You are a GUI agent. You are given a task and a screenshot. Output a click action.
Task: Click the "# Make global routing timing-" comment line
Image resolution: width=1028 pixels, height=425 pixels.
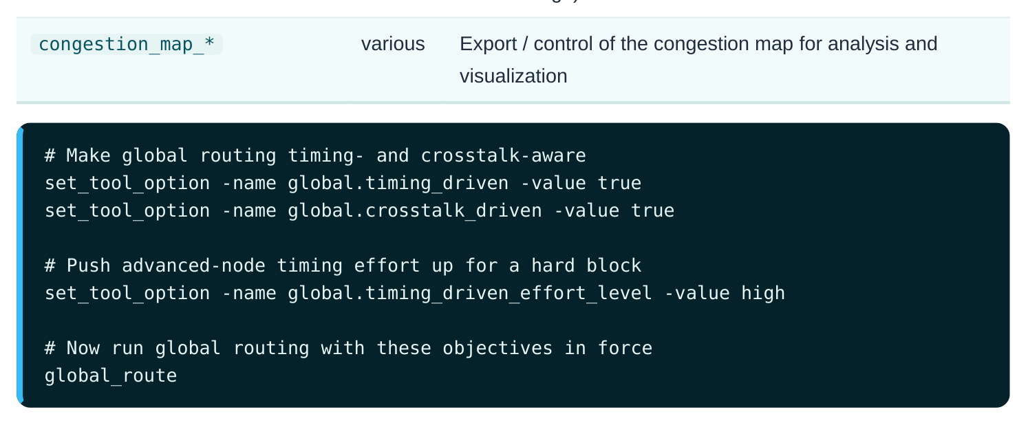[x=315, y=155]
